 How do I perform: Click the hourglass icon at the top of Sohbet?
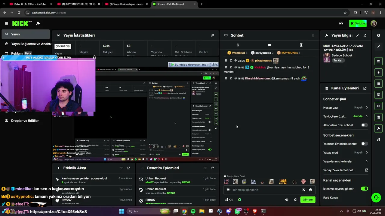click(301, 45)
